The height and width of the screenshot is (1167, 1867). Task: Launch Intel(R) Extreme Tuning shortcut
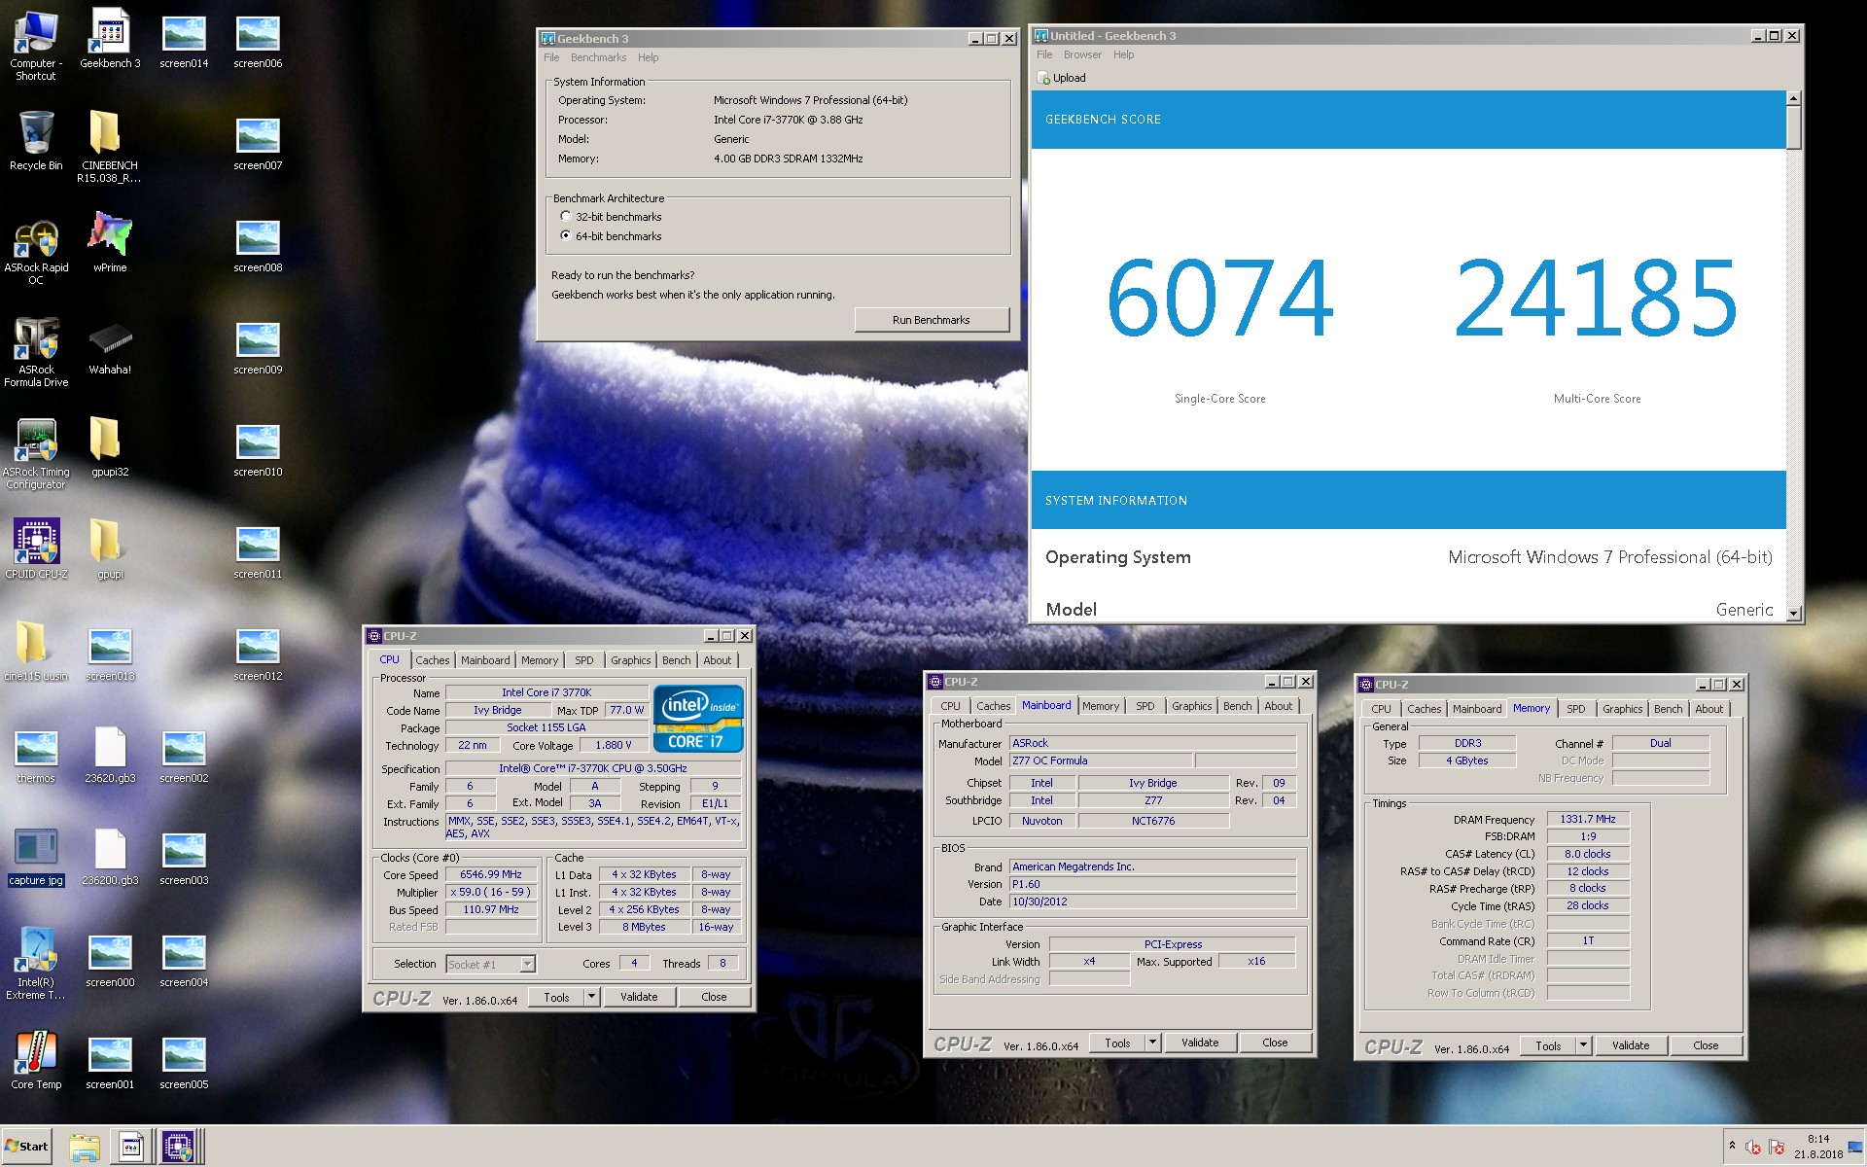36,963
